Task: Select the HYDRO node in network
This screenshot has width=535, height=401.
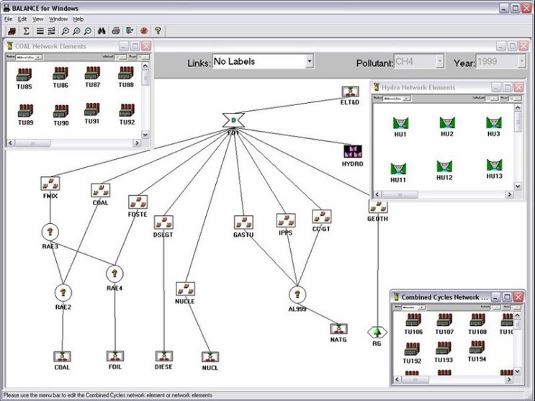Action: coord(352,152)
